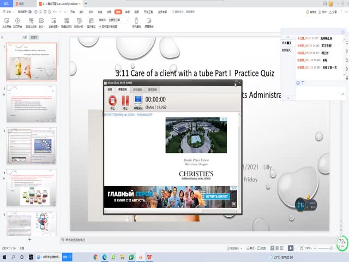Switch to the game recording tab in oCam
The height and width of the screenshot is (262, 349).
(137, 89)
